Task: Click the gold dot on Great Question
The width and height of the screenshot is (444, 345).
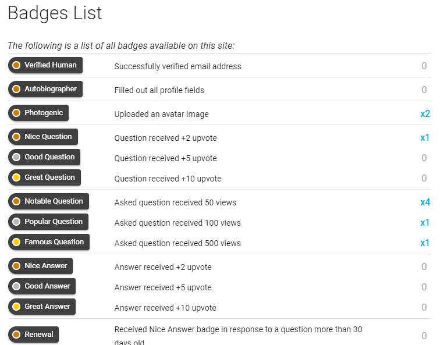Action: click(16, 177)
